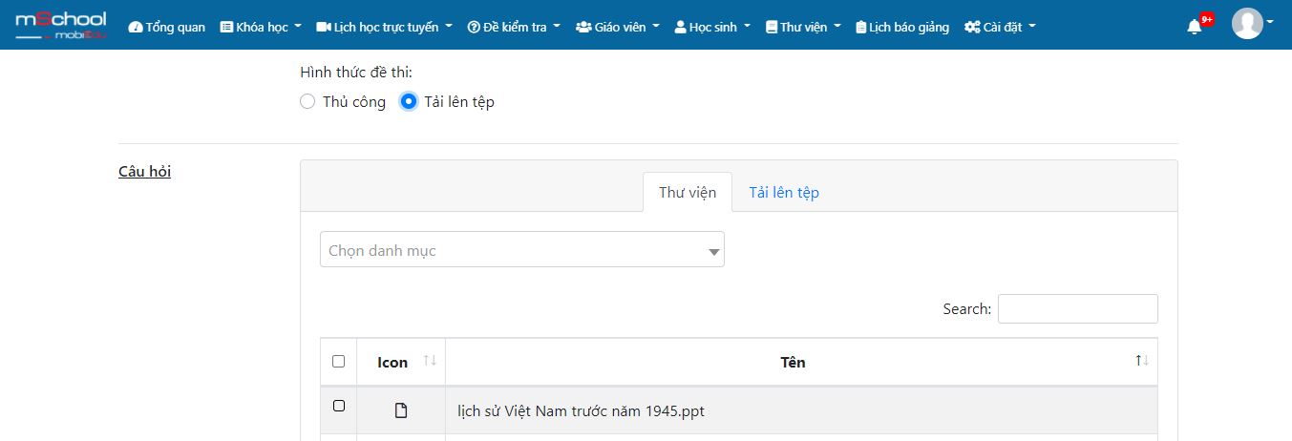Screen dimensions: 1292x441
Task: Expand the Khóa học menu
Action: tap(261, 27)
